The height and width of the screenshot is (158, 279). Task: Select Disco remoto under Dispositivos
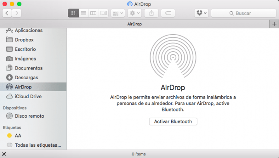[x=33, y=116]
